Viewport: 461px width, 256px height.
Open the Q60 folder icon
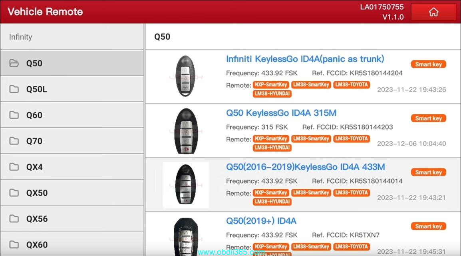14,115
